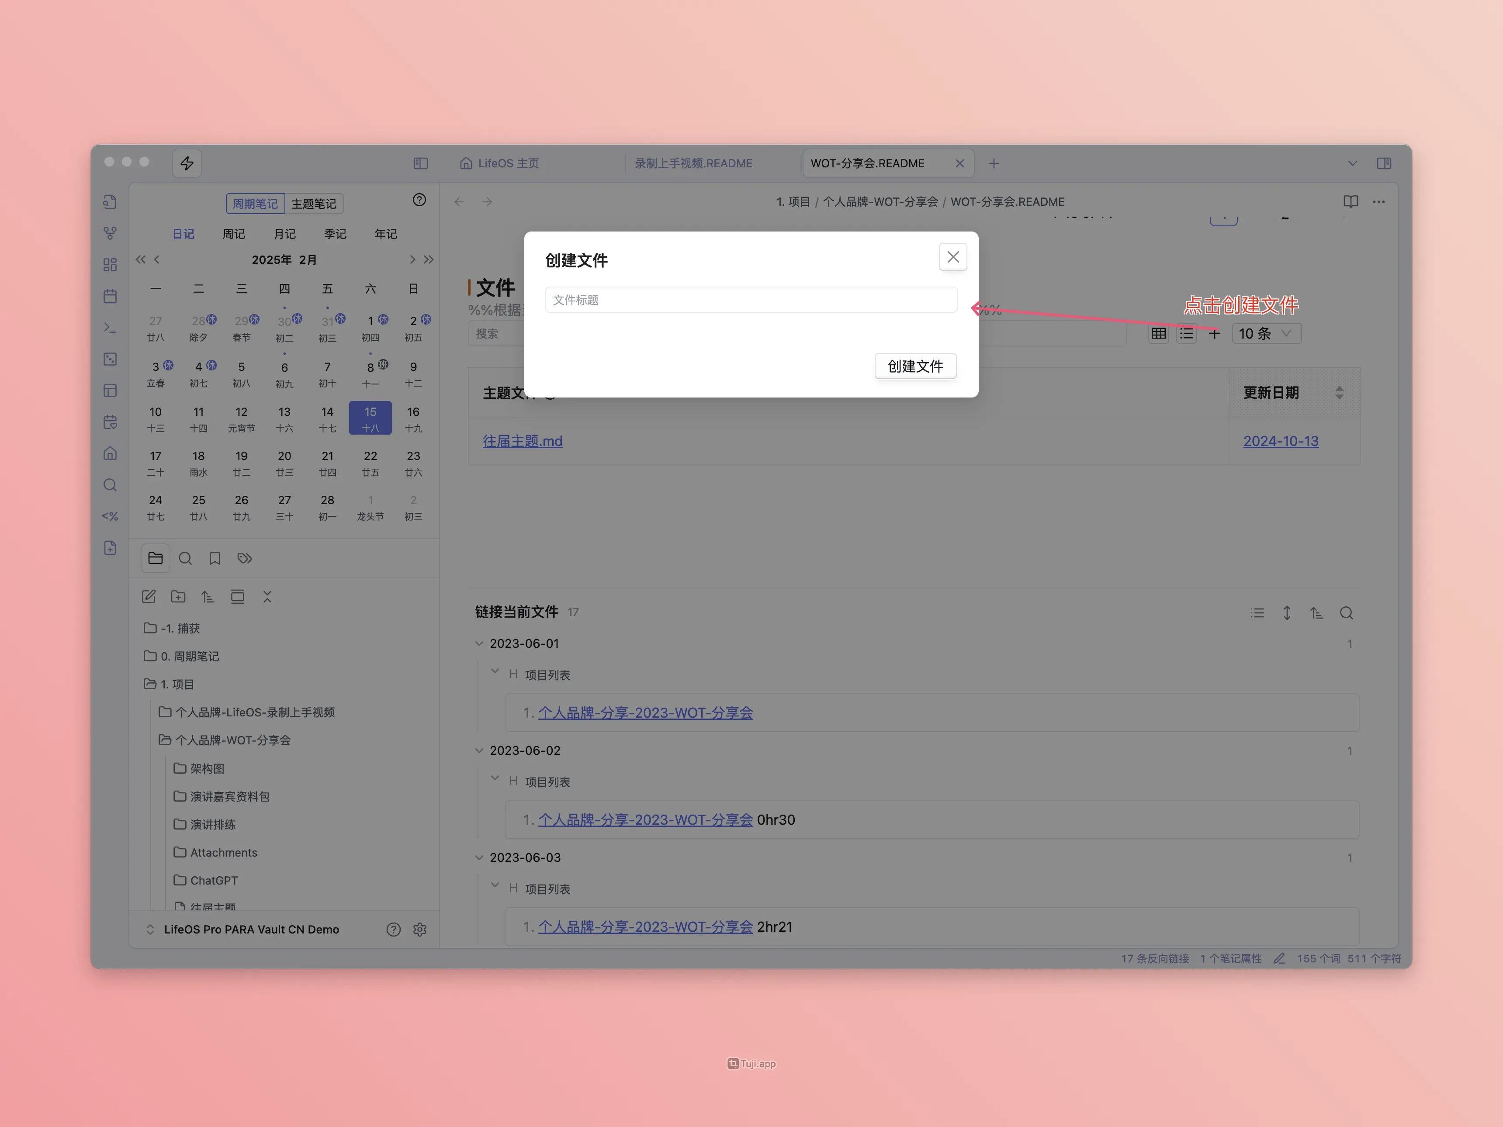The image size is (1503, 1127).
Task: Switch to table view icon
Action: click(x=1159, y=334)
